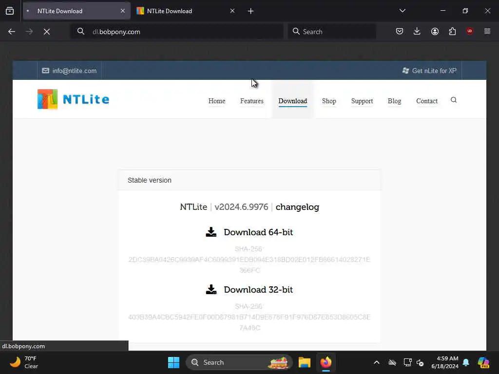499x374 pixels.
Task: Switch to the second NTLite Download tab
Action: coord(186,11)
